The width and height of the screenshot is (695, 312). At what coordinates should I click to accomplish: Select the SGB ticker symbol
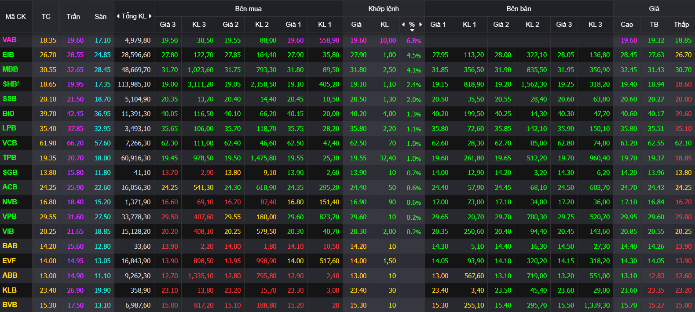[x=10, y=173]
